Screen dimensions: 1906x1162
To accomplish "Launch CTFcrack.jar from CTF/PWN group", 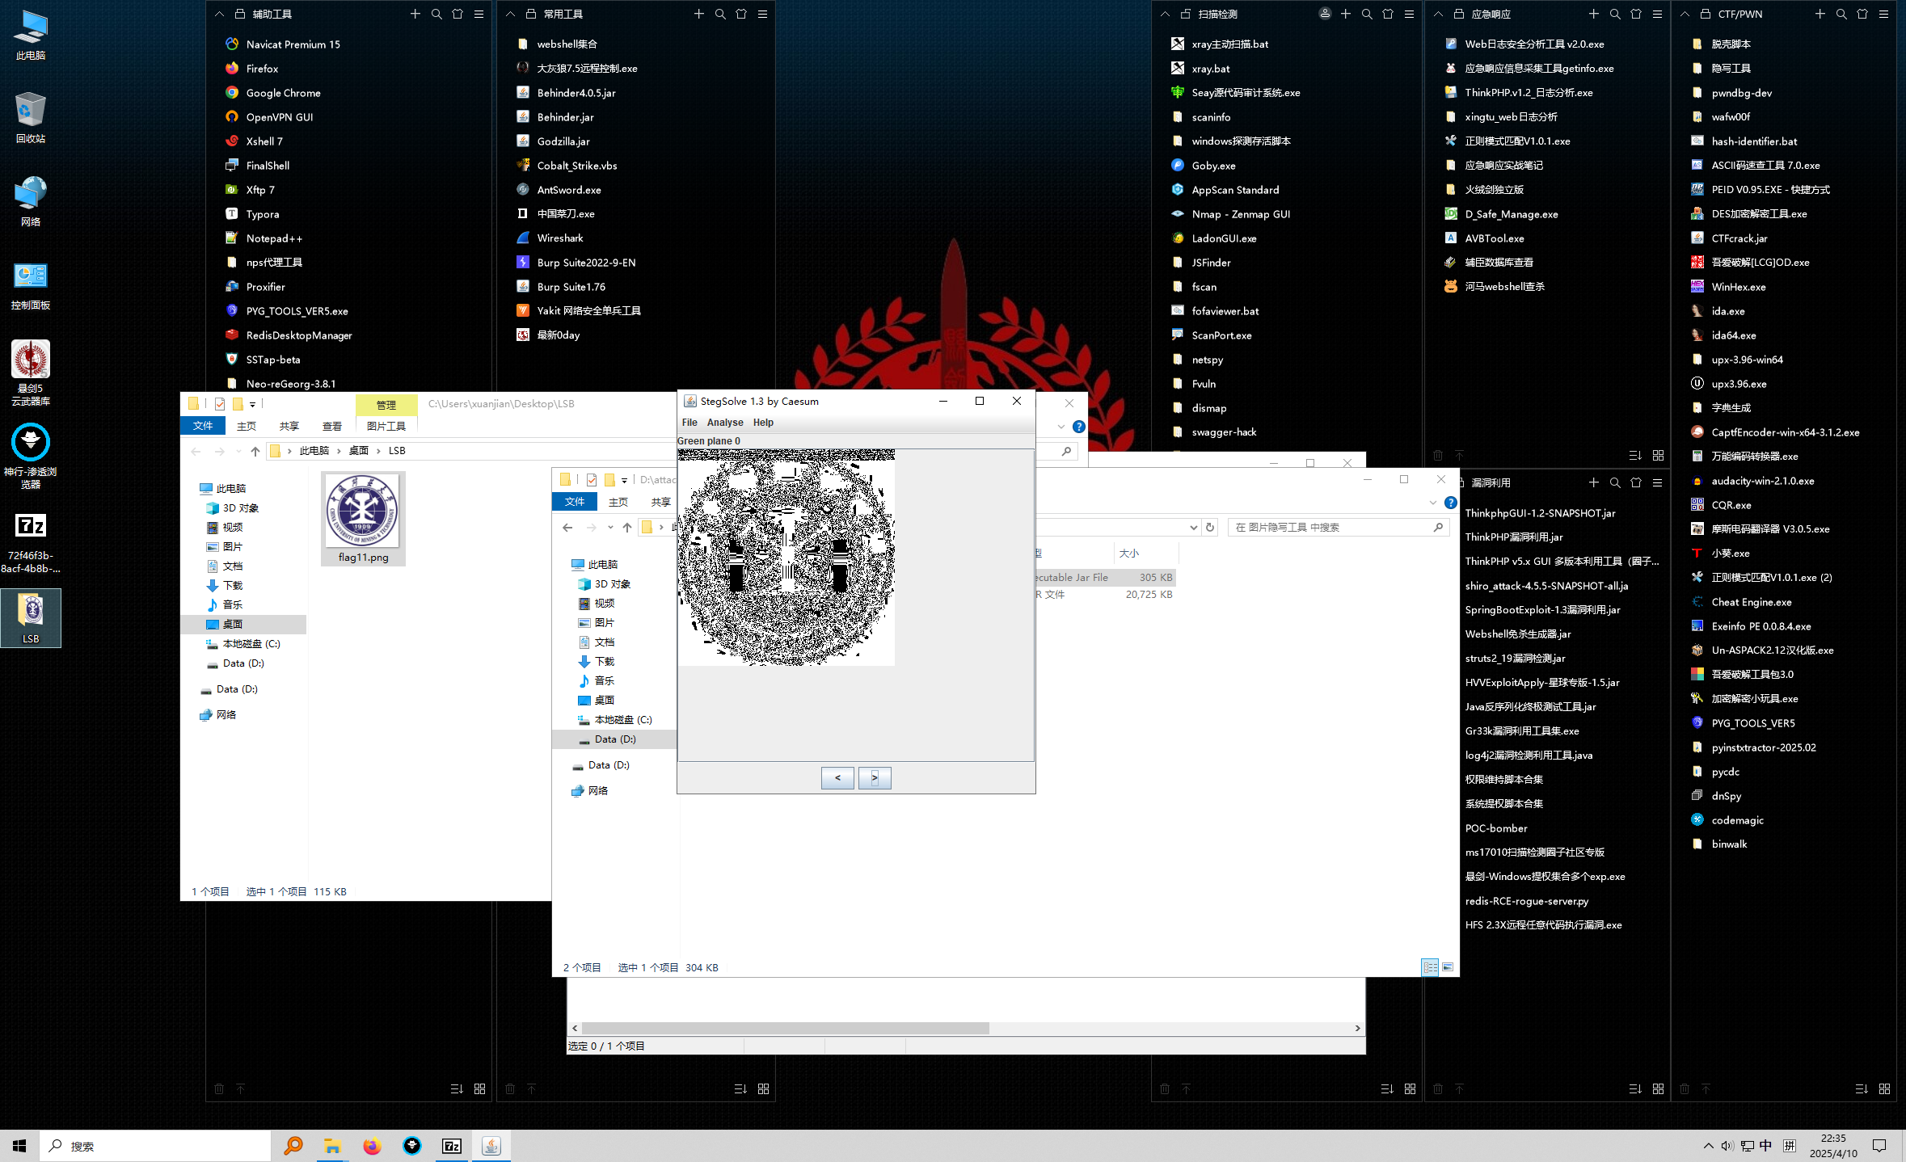I will (x=1738, y=238).
